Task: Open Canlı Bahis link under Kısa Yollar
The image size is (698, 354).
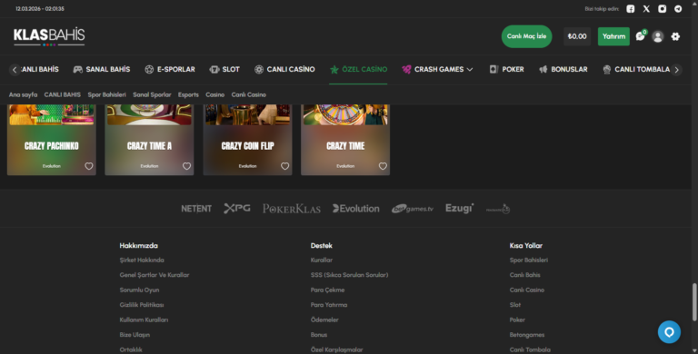Action: pyautogui.click(x=524, y=275)
